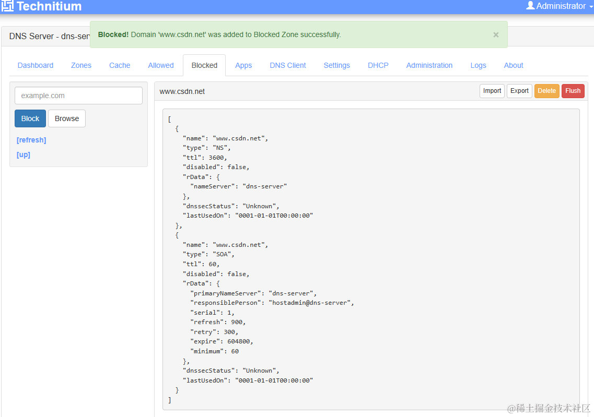Image resolution: width=594 pixels, height=417 pixels.
Task: Click the "retry": 300 line
Action: (214, 332)
